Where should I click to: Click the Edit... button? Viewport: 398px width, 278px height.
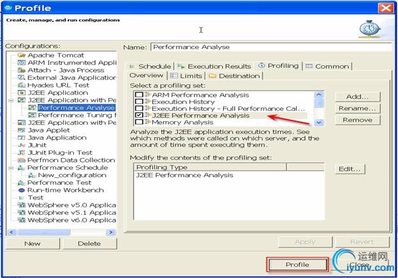(x=350, y=169)
